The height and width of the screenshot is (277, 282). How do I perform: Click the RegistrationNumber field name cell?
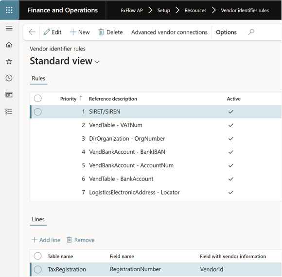(x=136, y=269)
